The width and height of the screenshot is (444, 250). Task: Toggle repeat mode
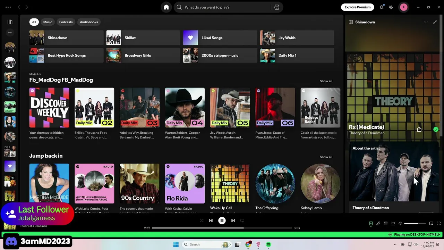point(242,220)
